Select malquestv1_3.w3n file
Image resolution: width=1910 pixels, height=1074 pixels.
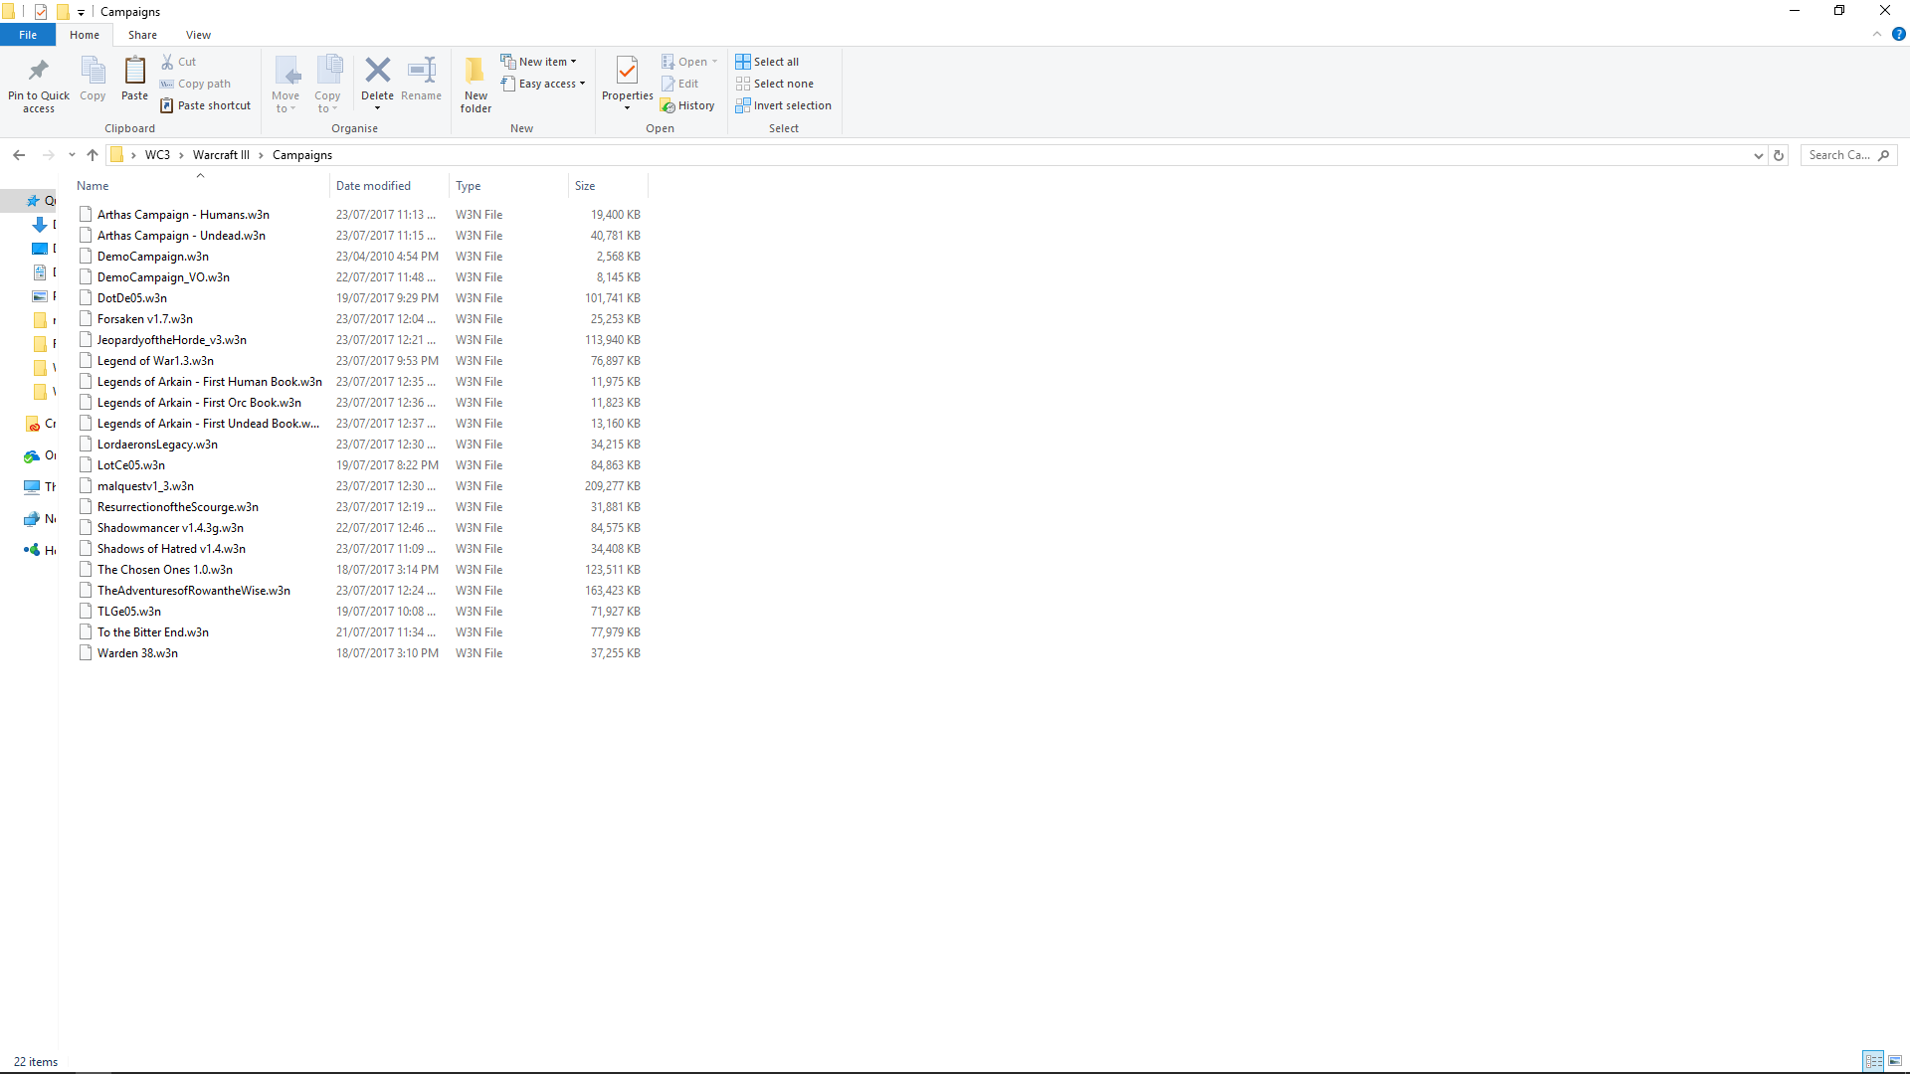145,486
